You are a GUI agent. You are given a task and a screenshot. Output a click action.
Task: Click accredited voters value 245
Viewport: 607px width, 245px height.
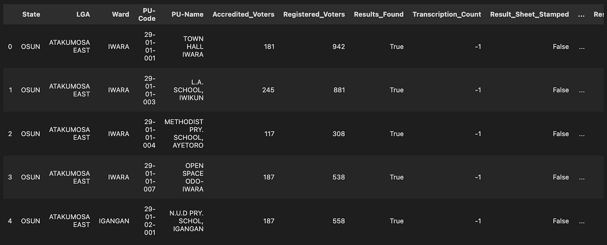tap(268, 90)
